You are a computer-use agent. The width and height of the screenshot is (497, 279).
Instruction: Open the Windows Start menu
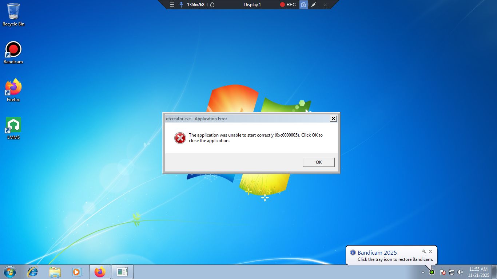coord(10,272)
